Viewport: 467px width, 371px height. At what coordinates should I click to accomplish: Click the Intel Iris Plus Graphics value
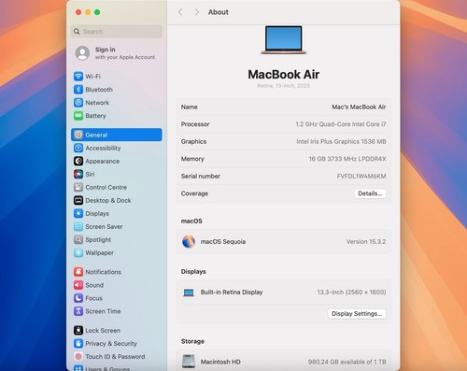341,141
